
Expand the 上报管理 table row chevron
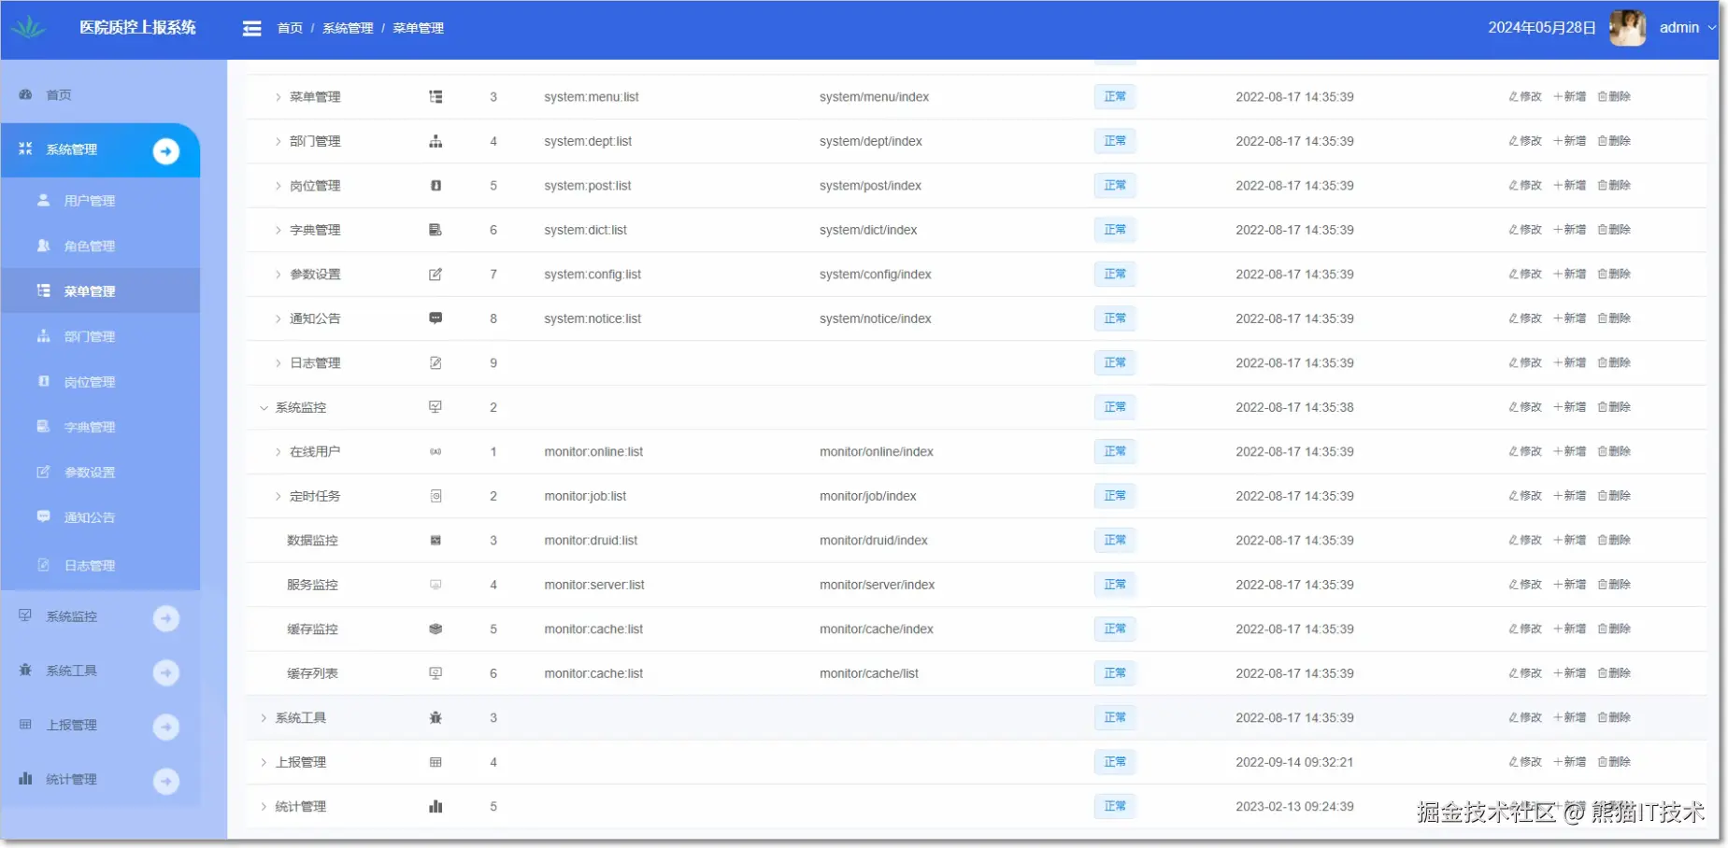point(264,762)
